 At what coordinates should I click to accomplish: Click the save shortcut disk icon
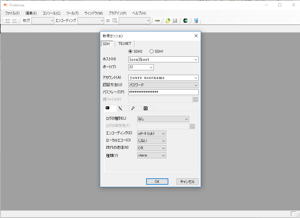tap(175, 21)
